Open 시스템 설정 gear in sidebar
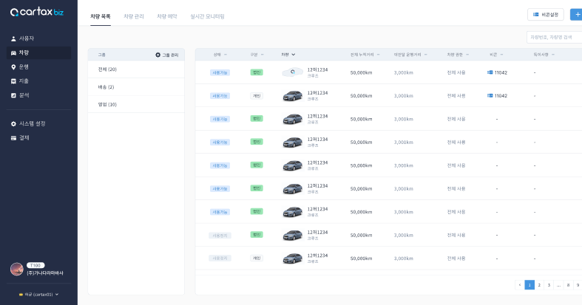 [13, 124]
